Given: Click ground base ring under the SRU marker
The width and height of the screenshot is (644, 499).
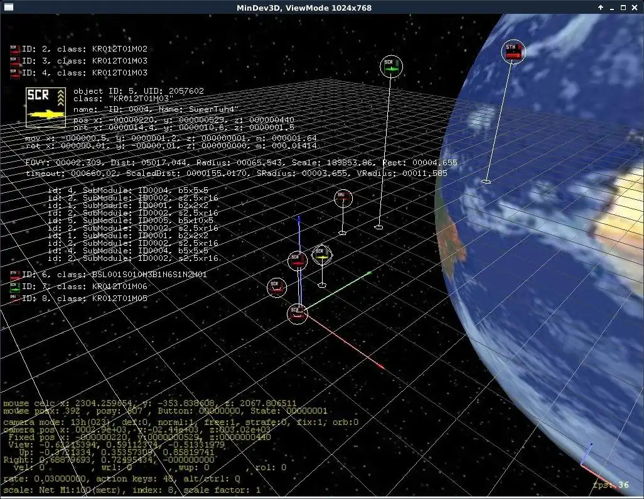Looking at the screenshot, I should coord(342,233).
